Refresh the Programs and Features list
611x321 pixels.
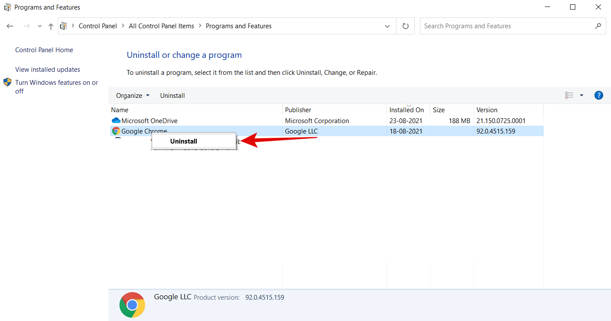coord(406,26)
